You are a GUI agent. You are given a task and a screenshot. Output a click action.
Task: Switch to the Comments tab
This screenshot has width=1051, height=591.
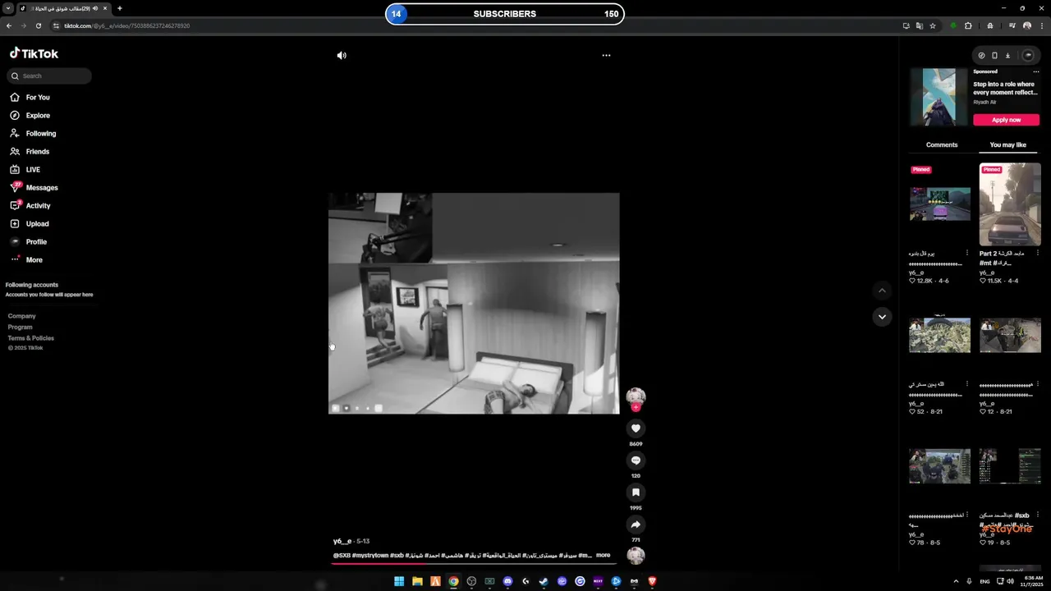[x=942, y=145]
